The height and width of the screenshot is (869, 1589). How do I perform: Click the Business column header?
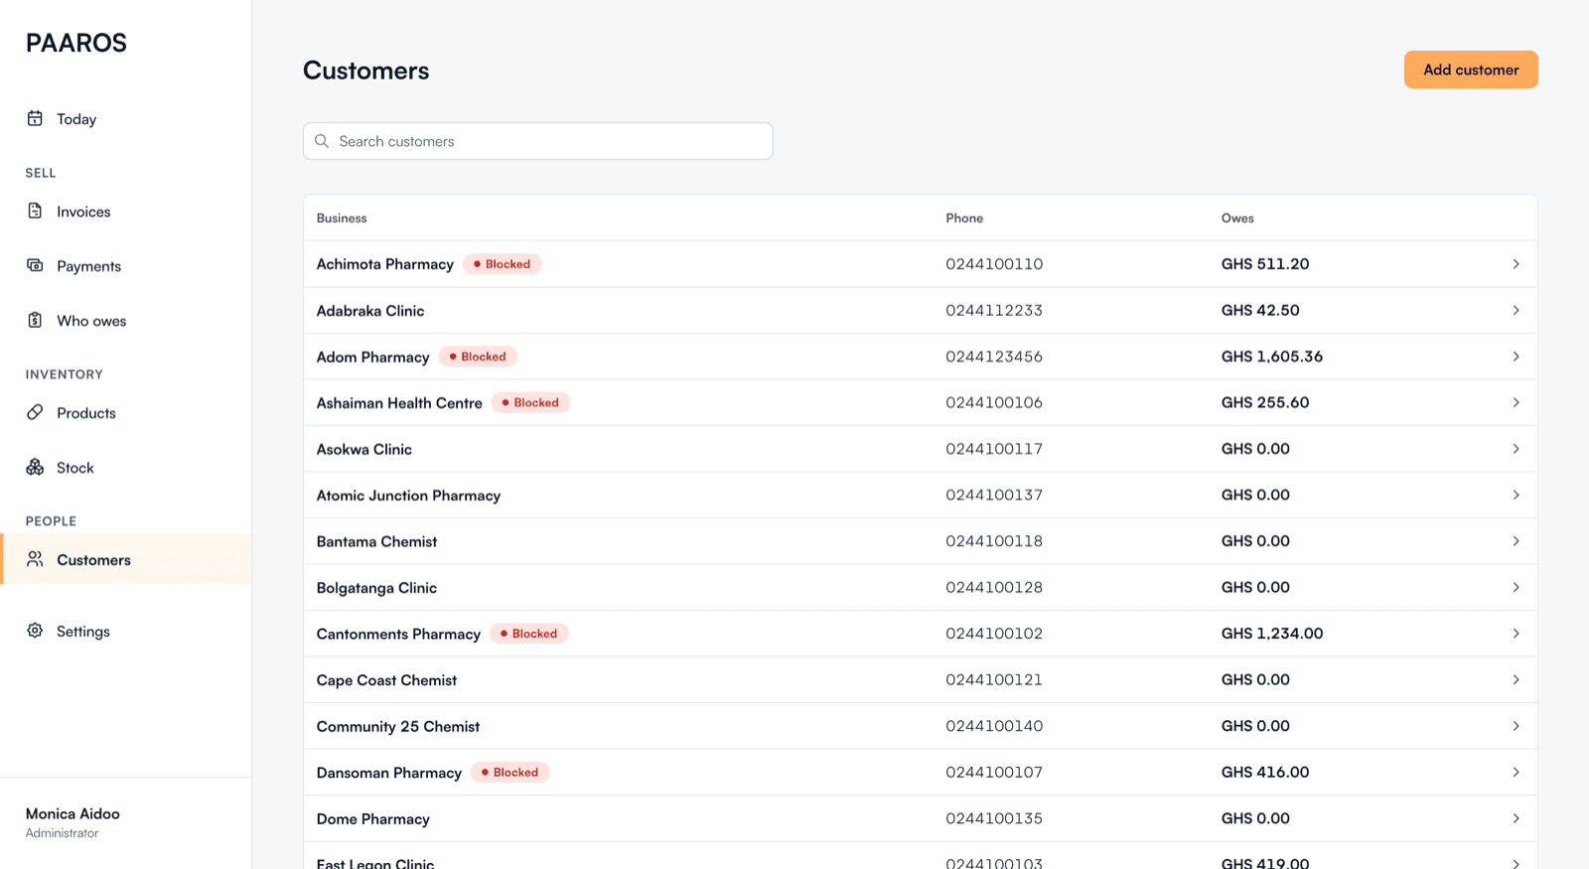342,218
